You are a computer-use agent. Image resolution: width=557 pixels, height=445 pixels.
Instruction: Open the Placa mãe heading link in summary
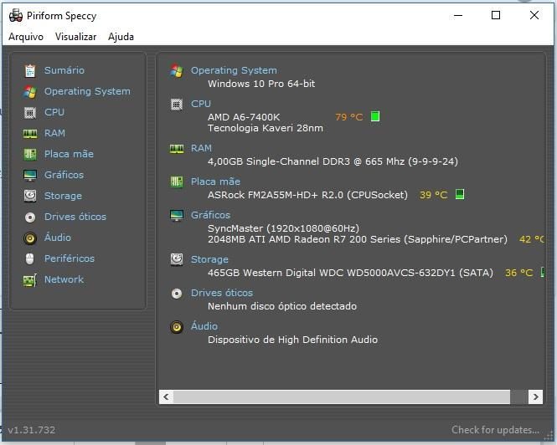click(215, 182)
